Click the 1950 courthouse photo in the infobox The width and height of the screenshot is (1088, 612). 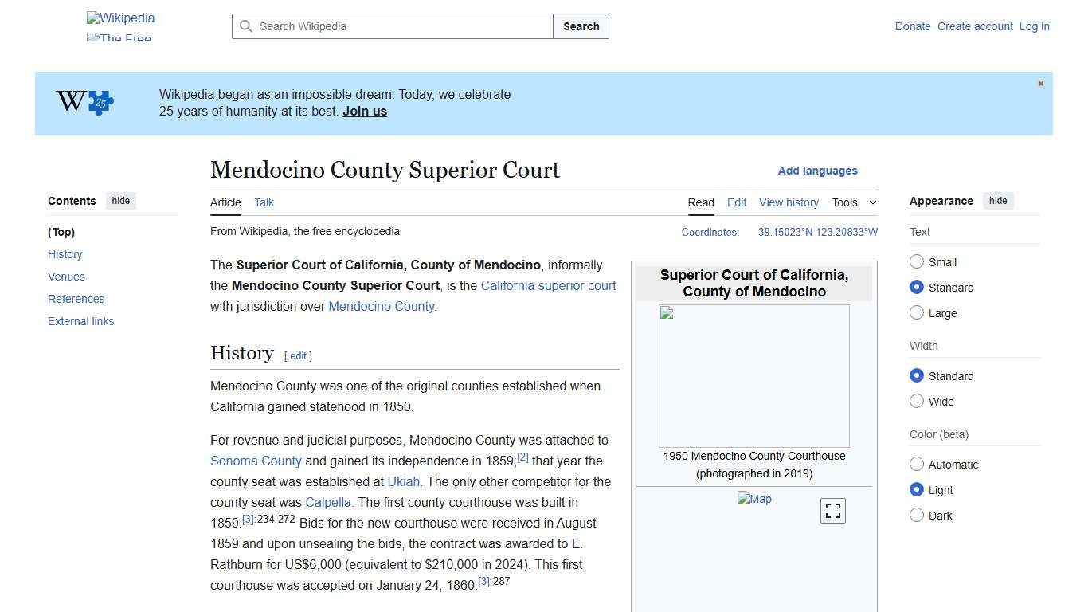tap(753, 375)
